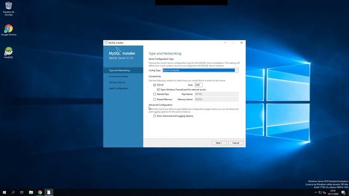This screenshot has height=196, width=349.
Task: Click into the Port number field
Action: (198, 85)
